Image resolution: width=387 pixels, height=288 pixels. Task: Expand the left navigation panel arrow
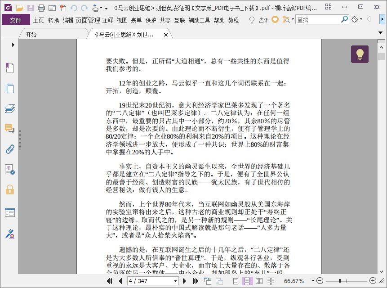[x=13, y=45]
